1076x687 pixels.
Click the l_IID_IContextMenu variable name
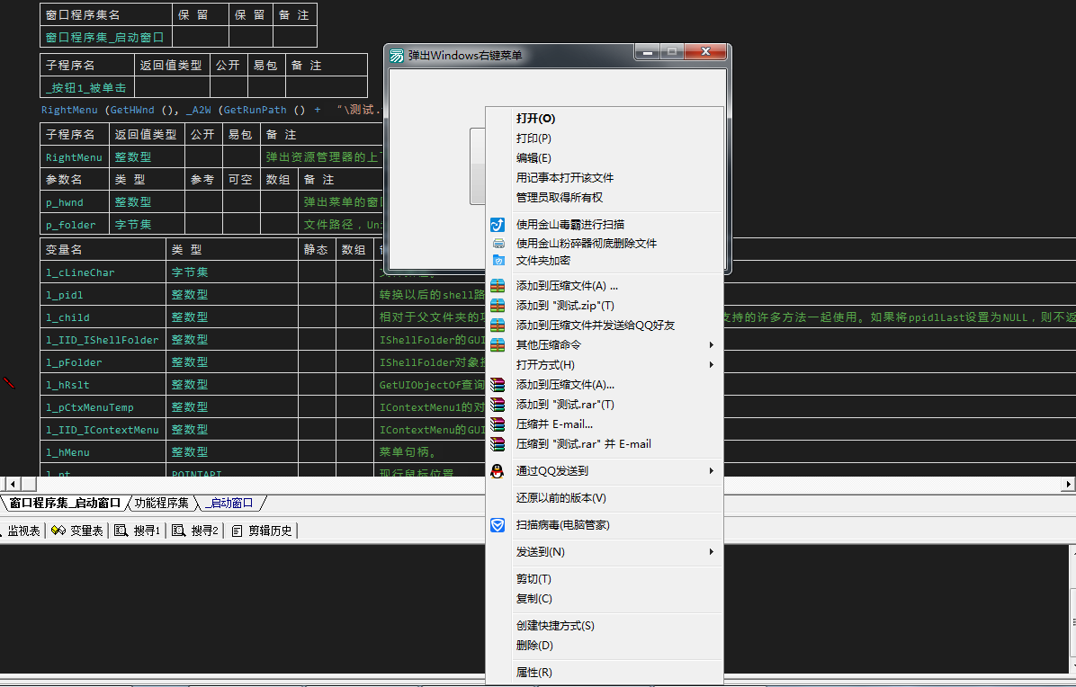[103, 431]
